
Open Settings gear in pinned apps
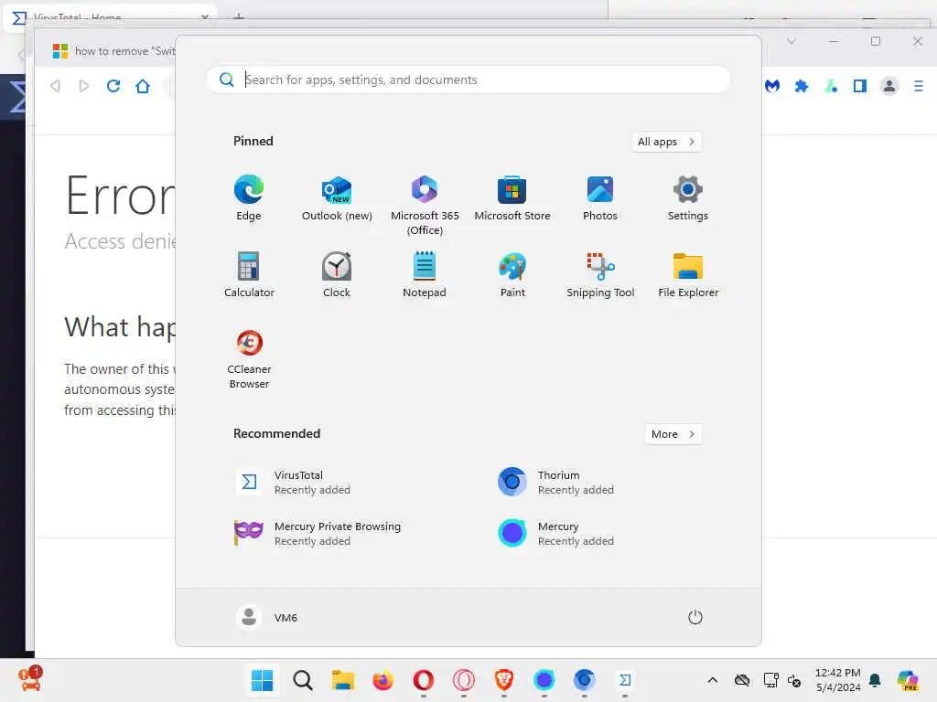tap(688, 198)
